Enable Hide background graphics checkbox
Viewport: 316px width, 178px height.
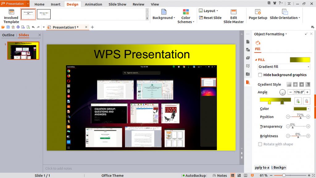[260, 75]
